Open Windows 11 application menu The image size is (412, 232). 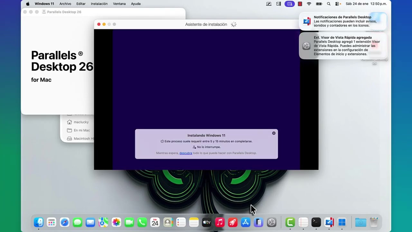tap(44, 4)
